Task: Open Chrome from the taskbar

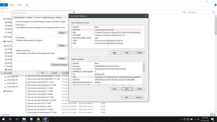Action: (38, 119)
